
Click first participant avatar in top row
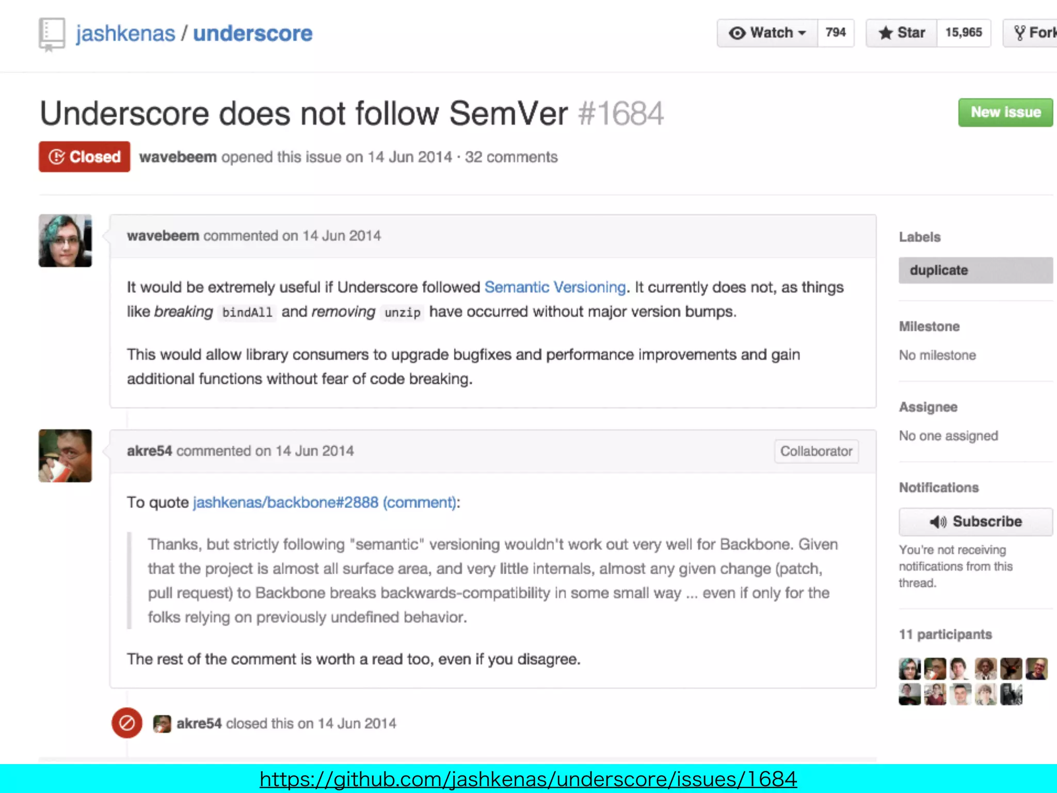[909, 669]
